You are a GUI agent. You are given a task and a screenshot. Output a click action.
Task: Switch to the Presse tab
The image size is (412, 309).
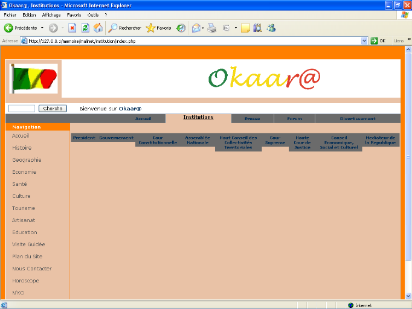click(252, 119)
